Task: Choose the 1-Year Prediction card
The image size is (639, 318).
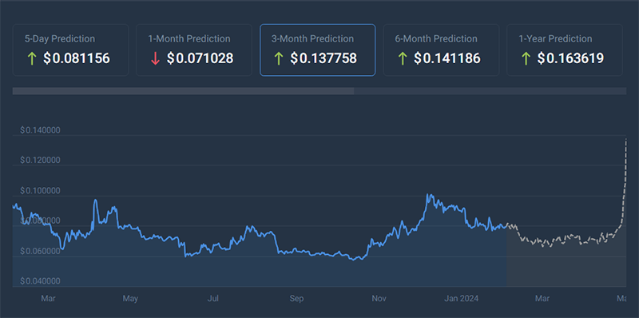Action: click(565, 50)
